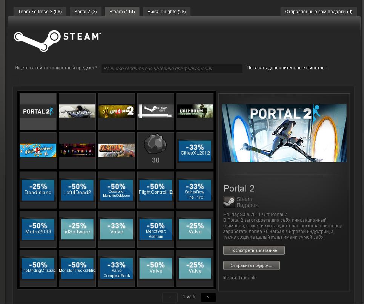Click Steam icon beside Portal 2 details
Viewport: 365px width, 305px height.
coord(229,202)
